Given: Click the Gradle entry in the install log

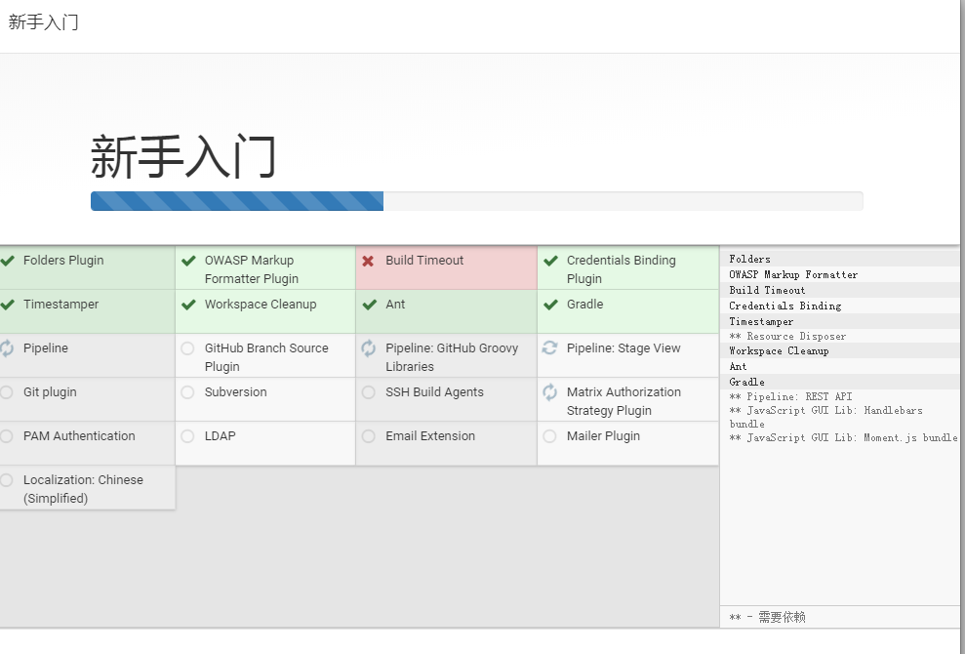Looking at the screenshot, I should 746,382.
